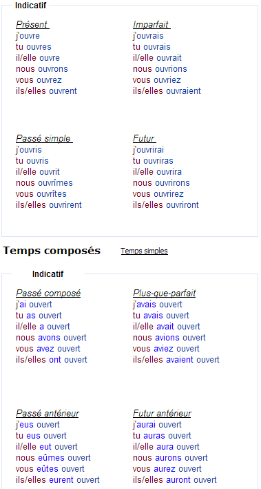Open the Imparfait tense heading
The height and width of the screenshot is (489, 261).
tap(152, 24)
